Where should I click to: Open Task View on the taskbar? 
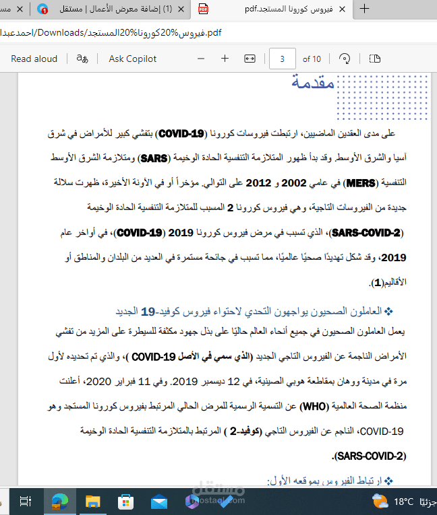click(x=26, y=502)
